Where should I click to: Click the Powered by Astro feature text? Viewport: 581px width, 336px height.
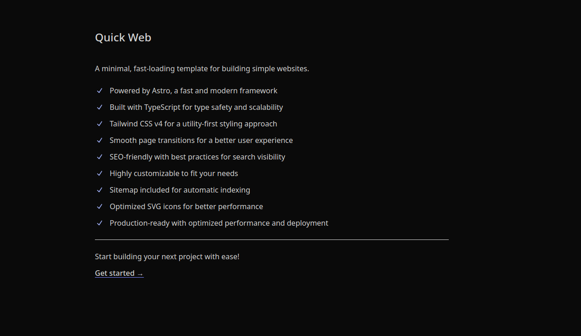click(194, 91)
